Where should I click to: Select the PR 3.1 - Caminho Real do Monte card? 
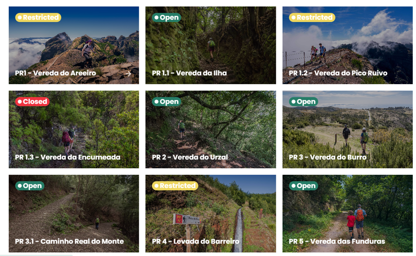[74, 213]
